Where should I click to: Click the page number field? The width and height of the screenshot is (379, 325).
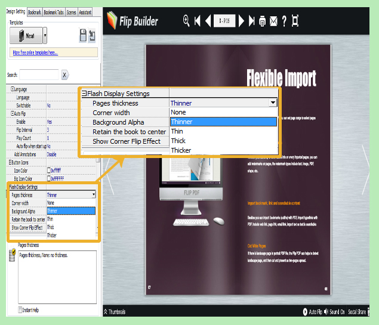click(x=224, y=21)
